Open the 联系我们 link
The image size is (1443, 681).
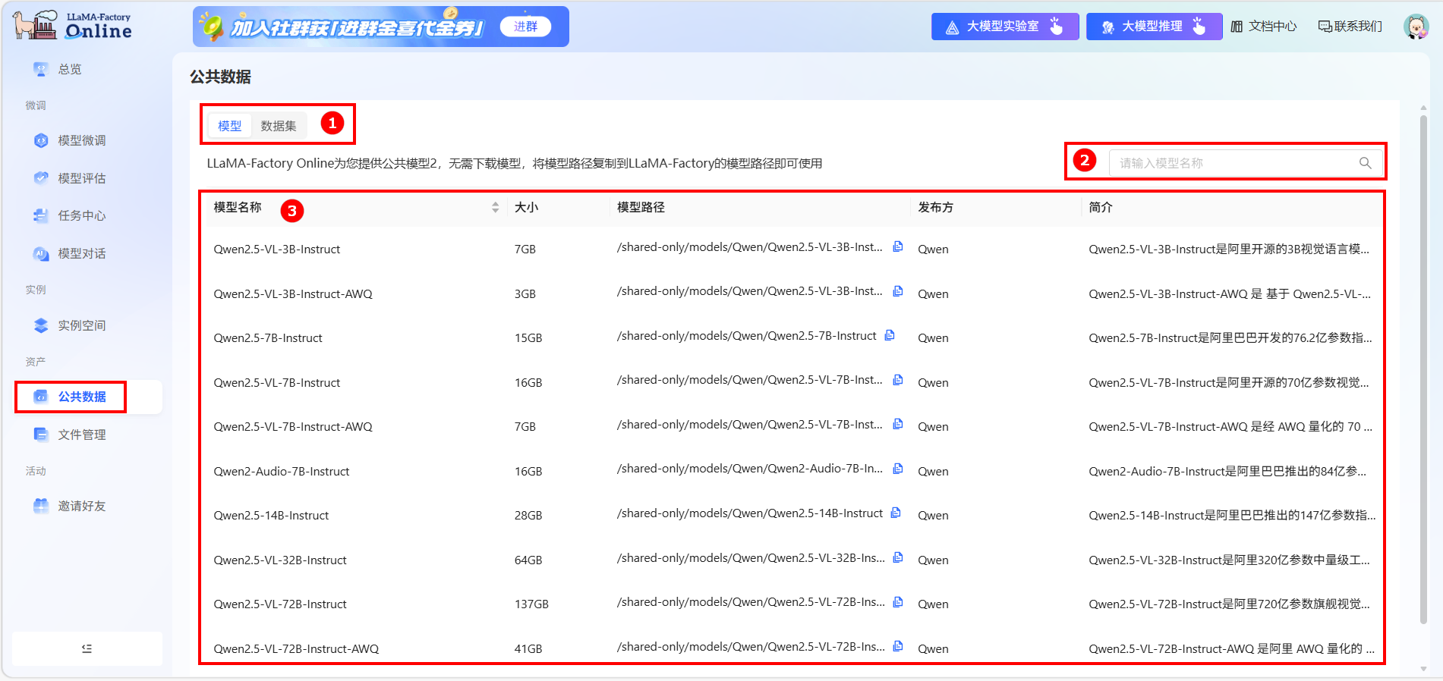click(x=1350, y=27)
